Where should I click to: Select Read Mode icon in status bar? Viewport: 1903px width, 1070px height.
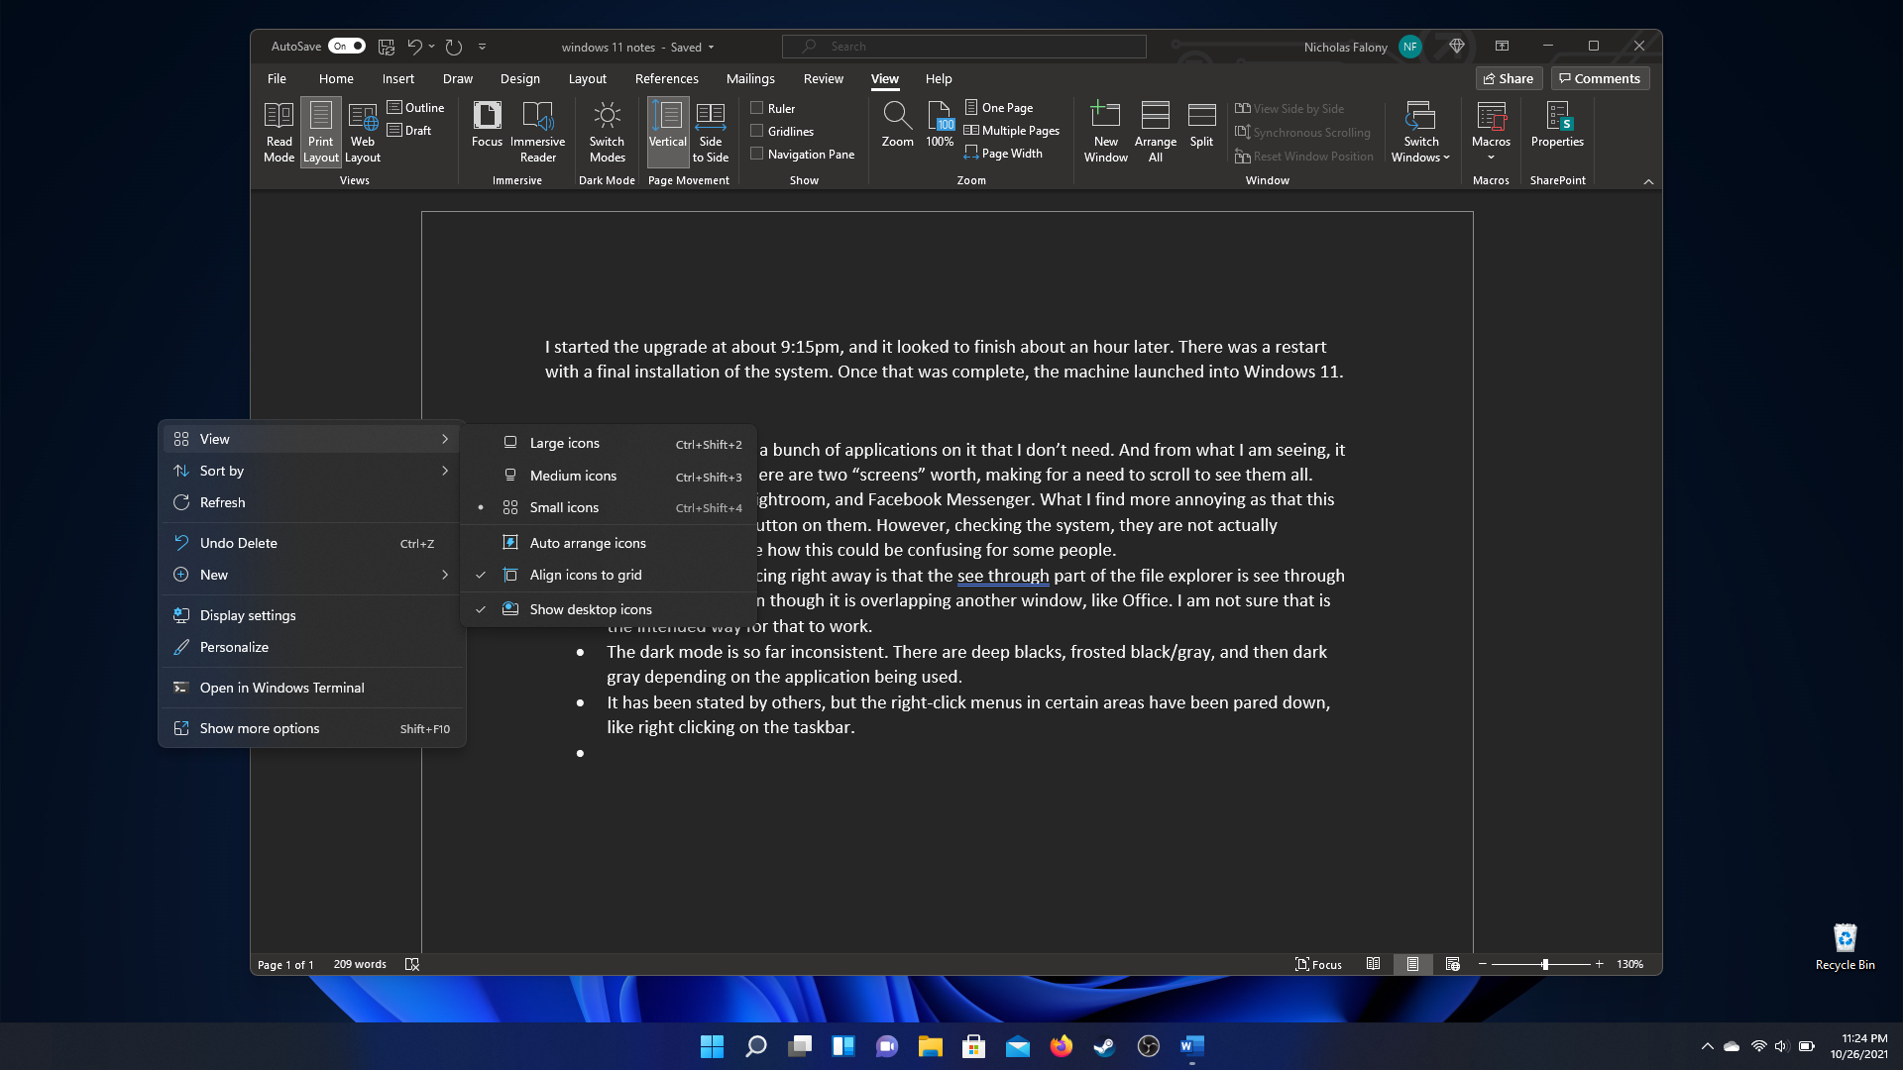point(1373,964)
